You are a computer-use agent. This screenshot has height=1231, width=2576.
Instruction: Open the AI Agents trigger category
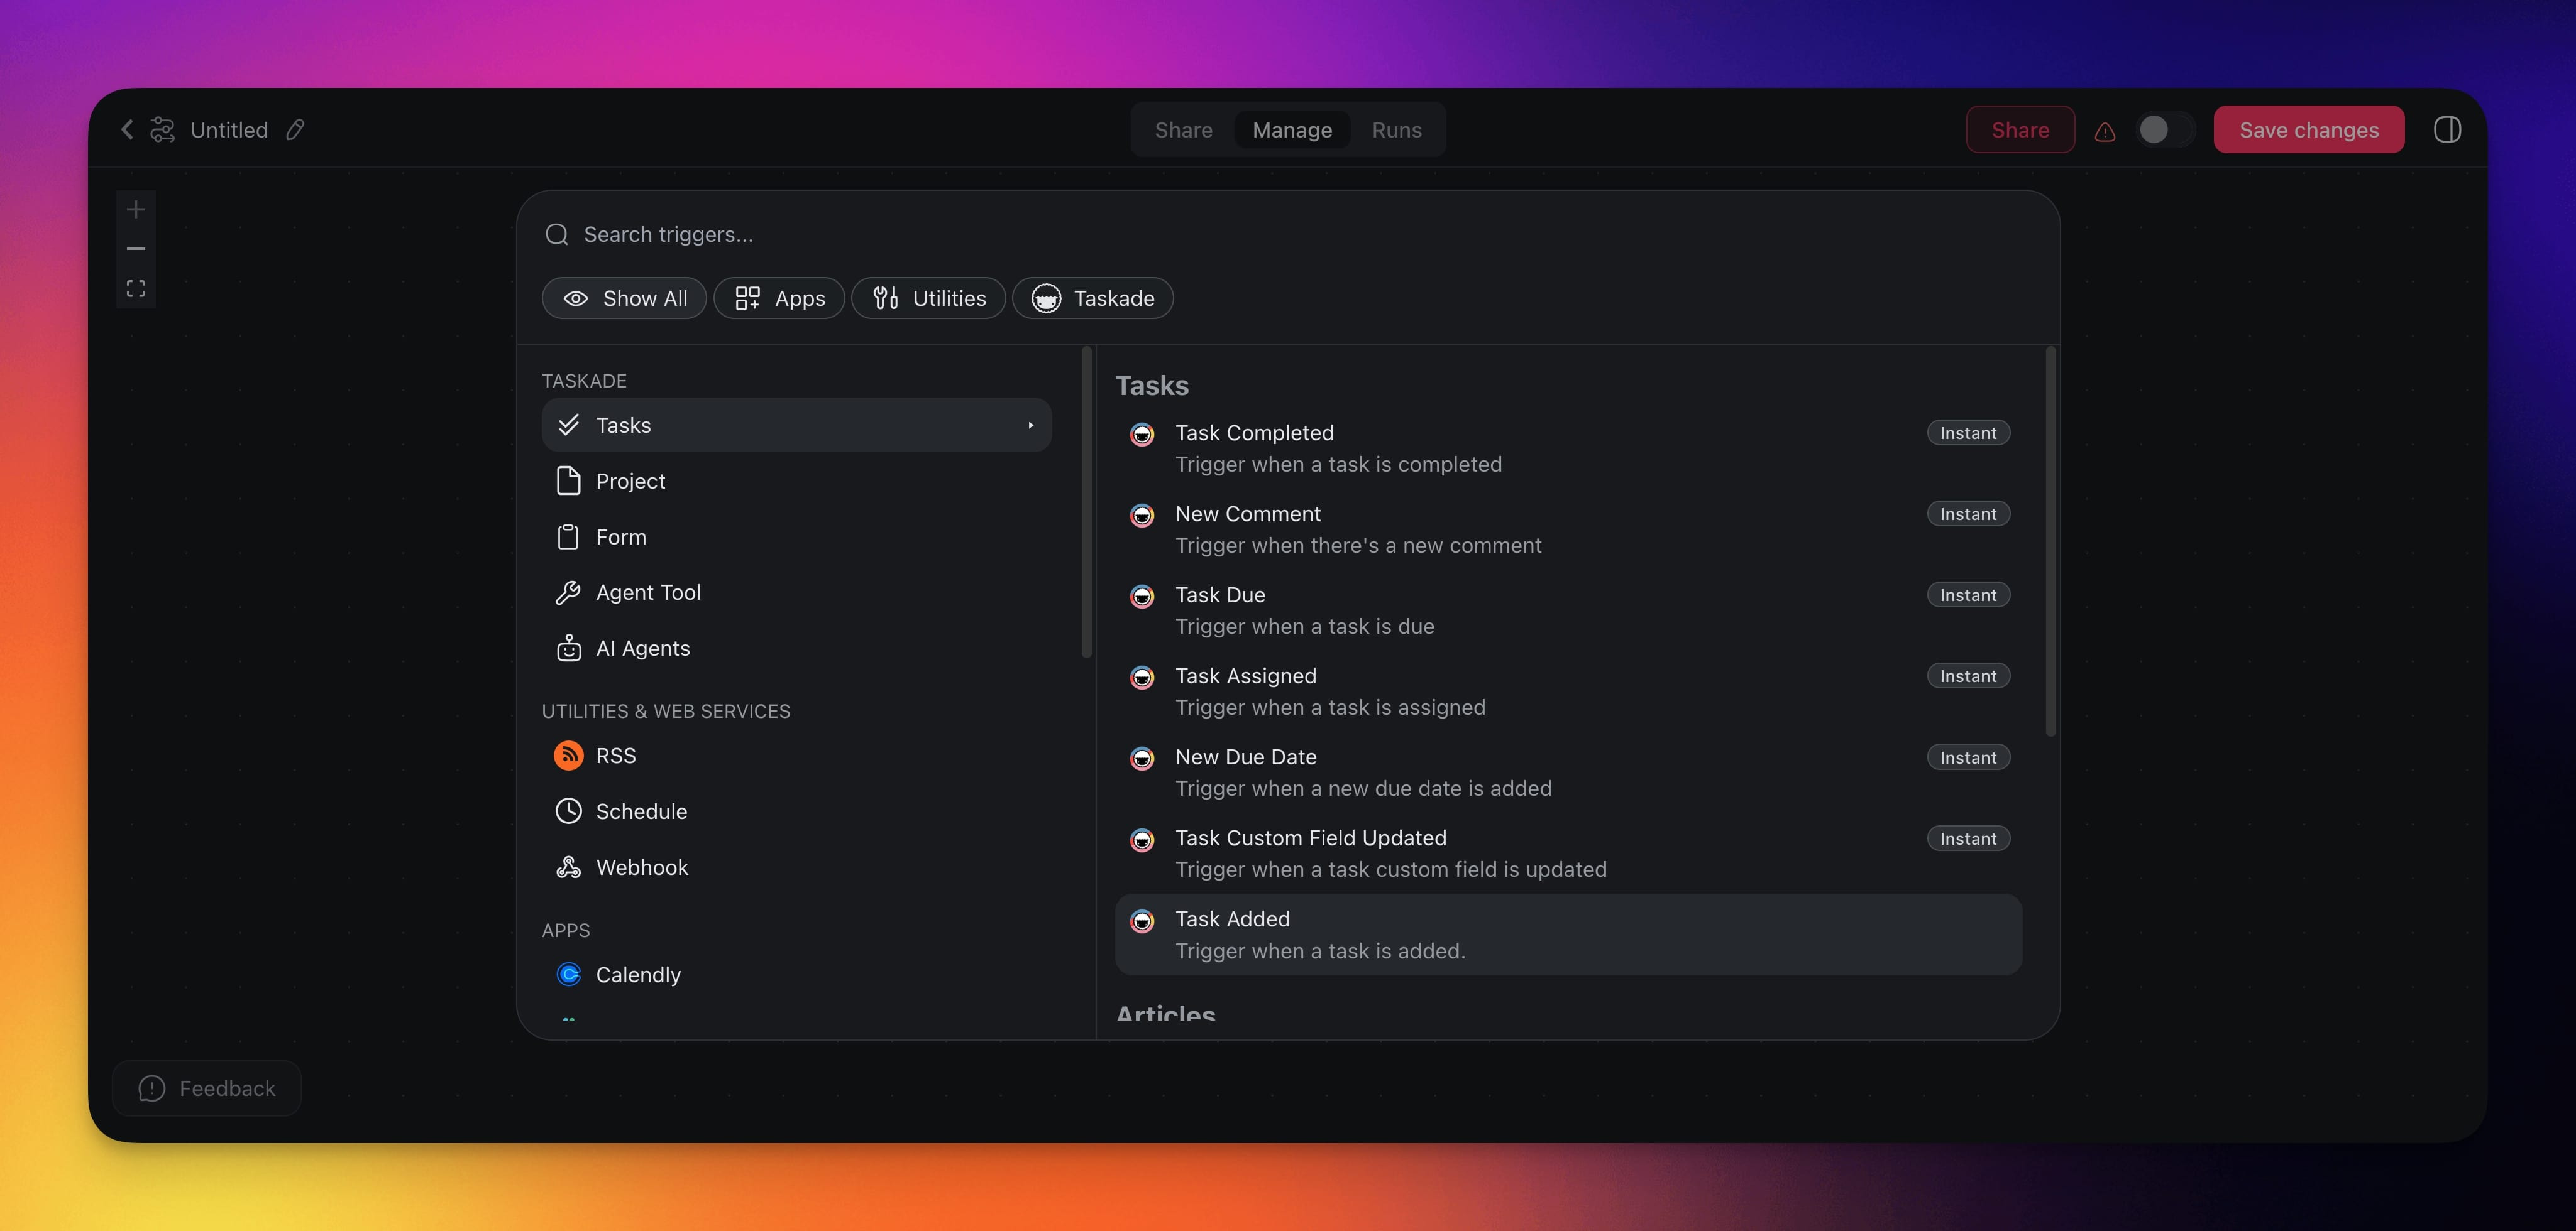coord(642,648)
